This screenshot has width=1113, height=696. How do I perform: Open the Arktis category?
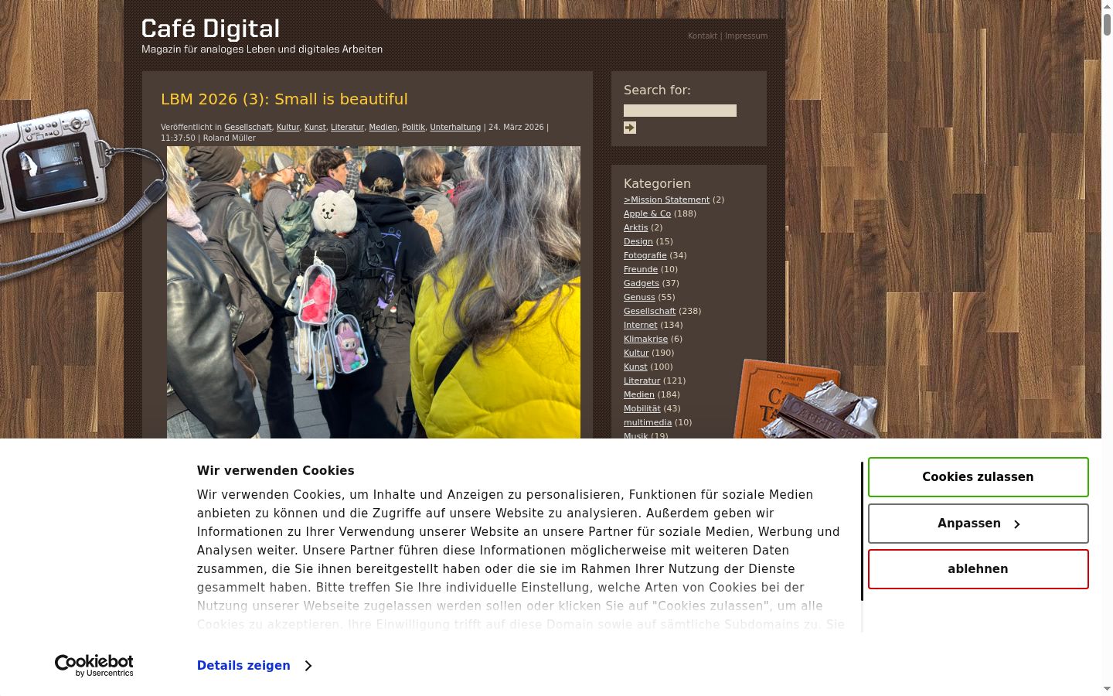coord(635,227)
